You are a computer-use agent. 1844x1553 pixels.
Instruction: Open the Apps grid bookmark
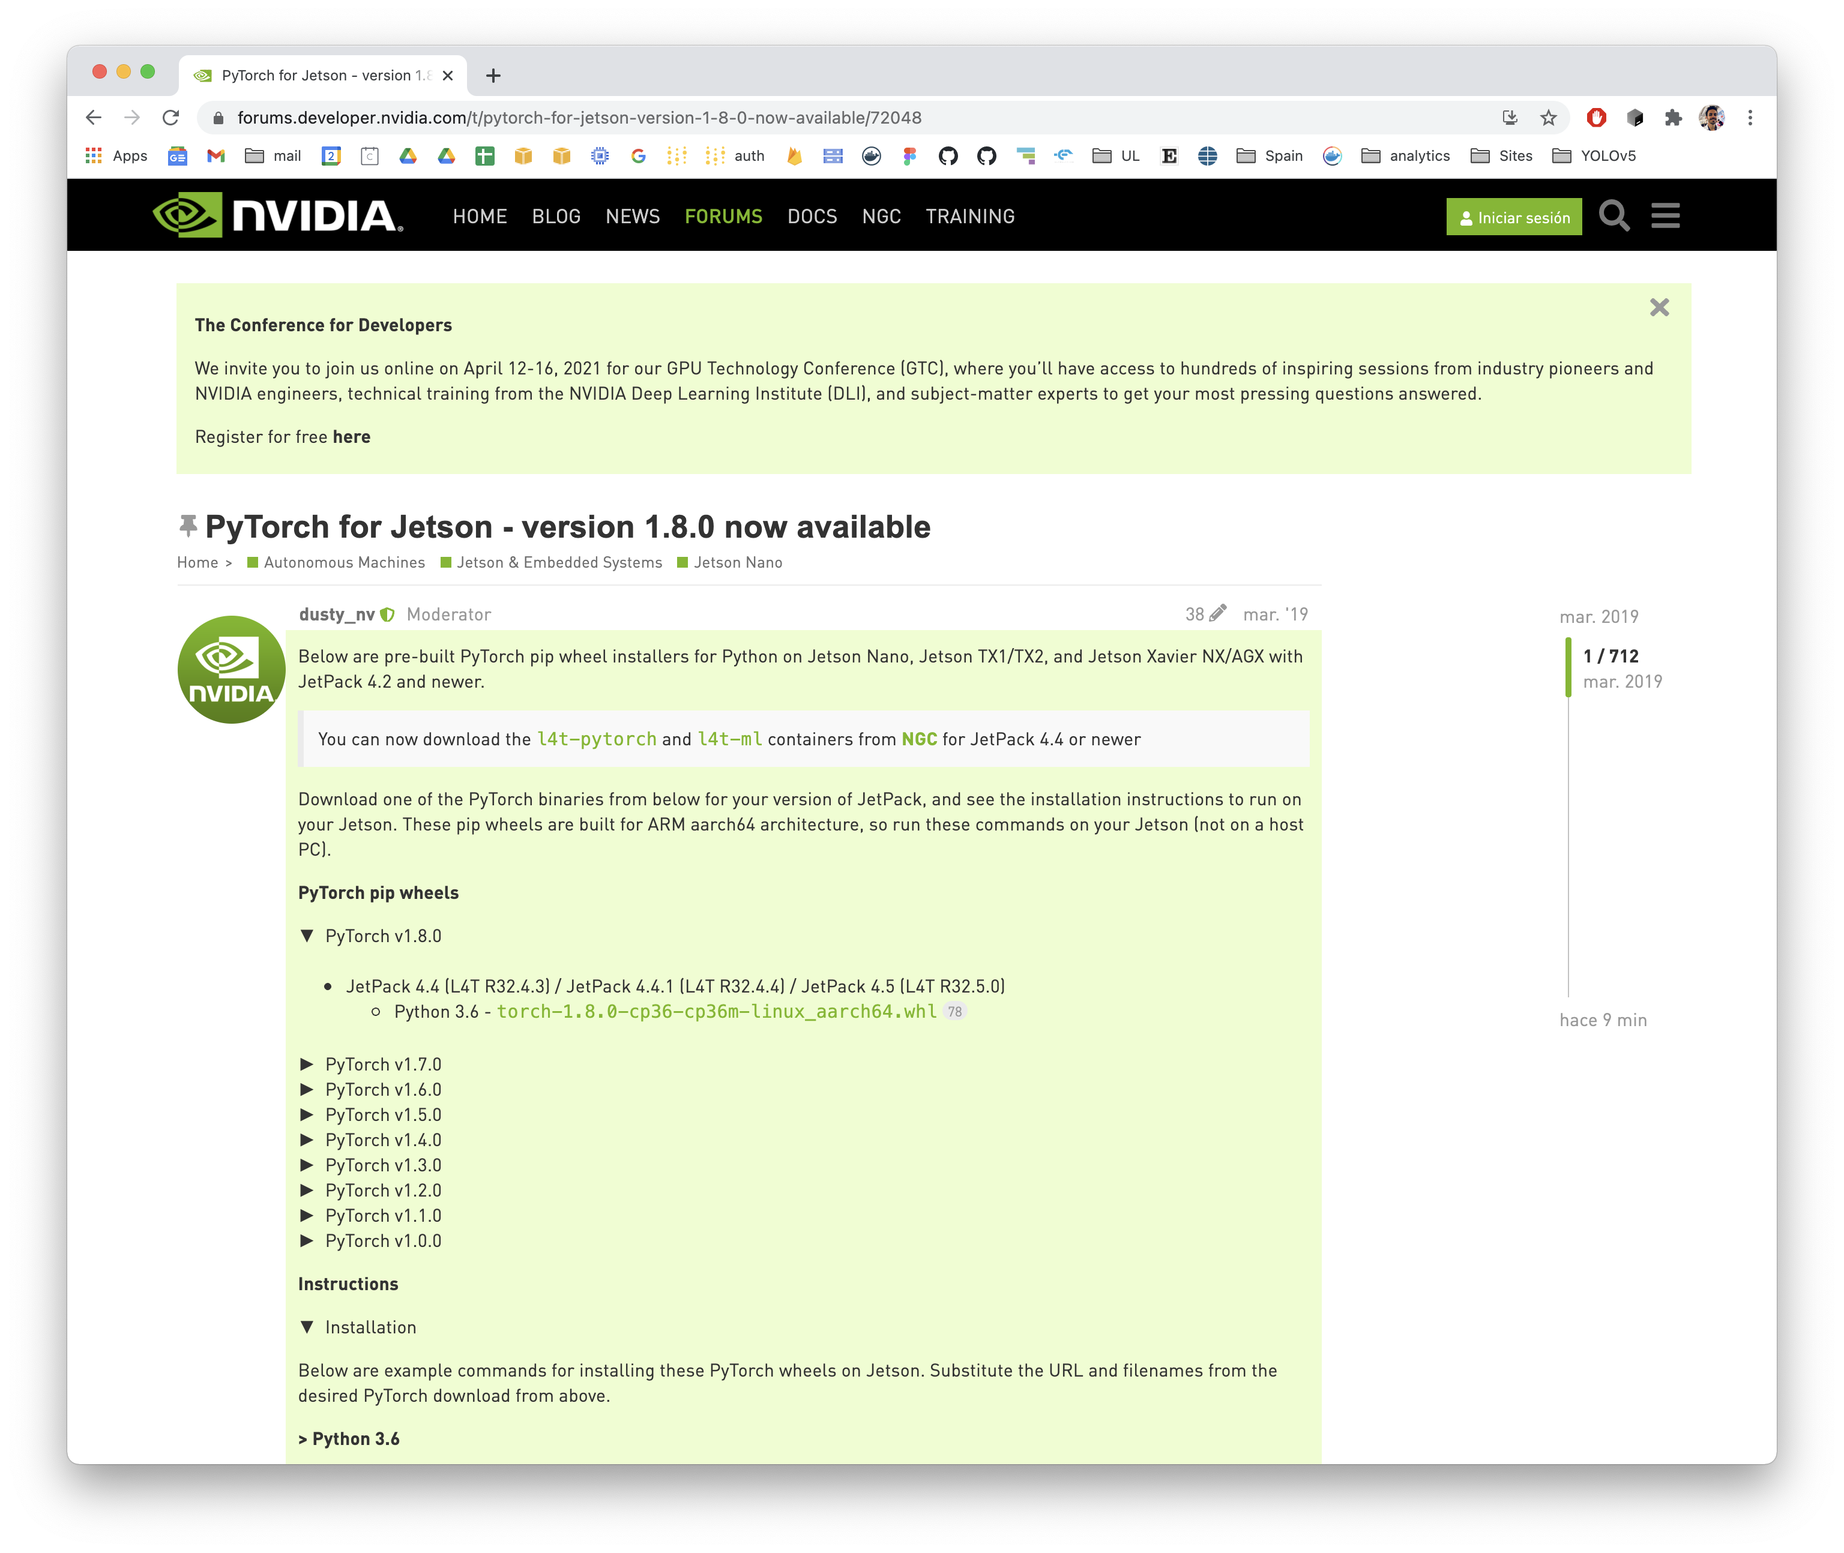[115, 156]
